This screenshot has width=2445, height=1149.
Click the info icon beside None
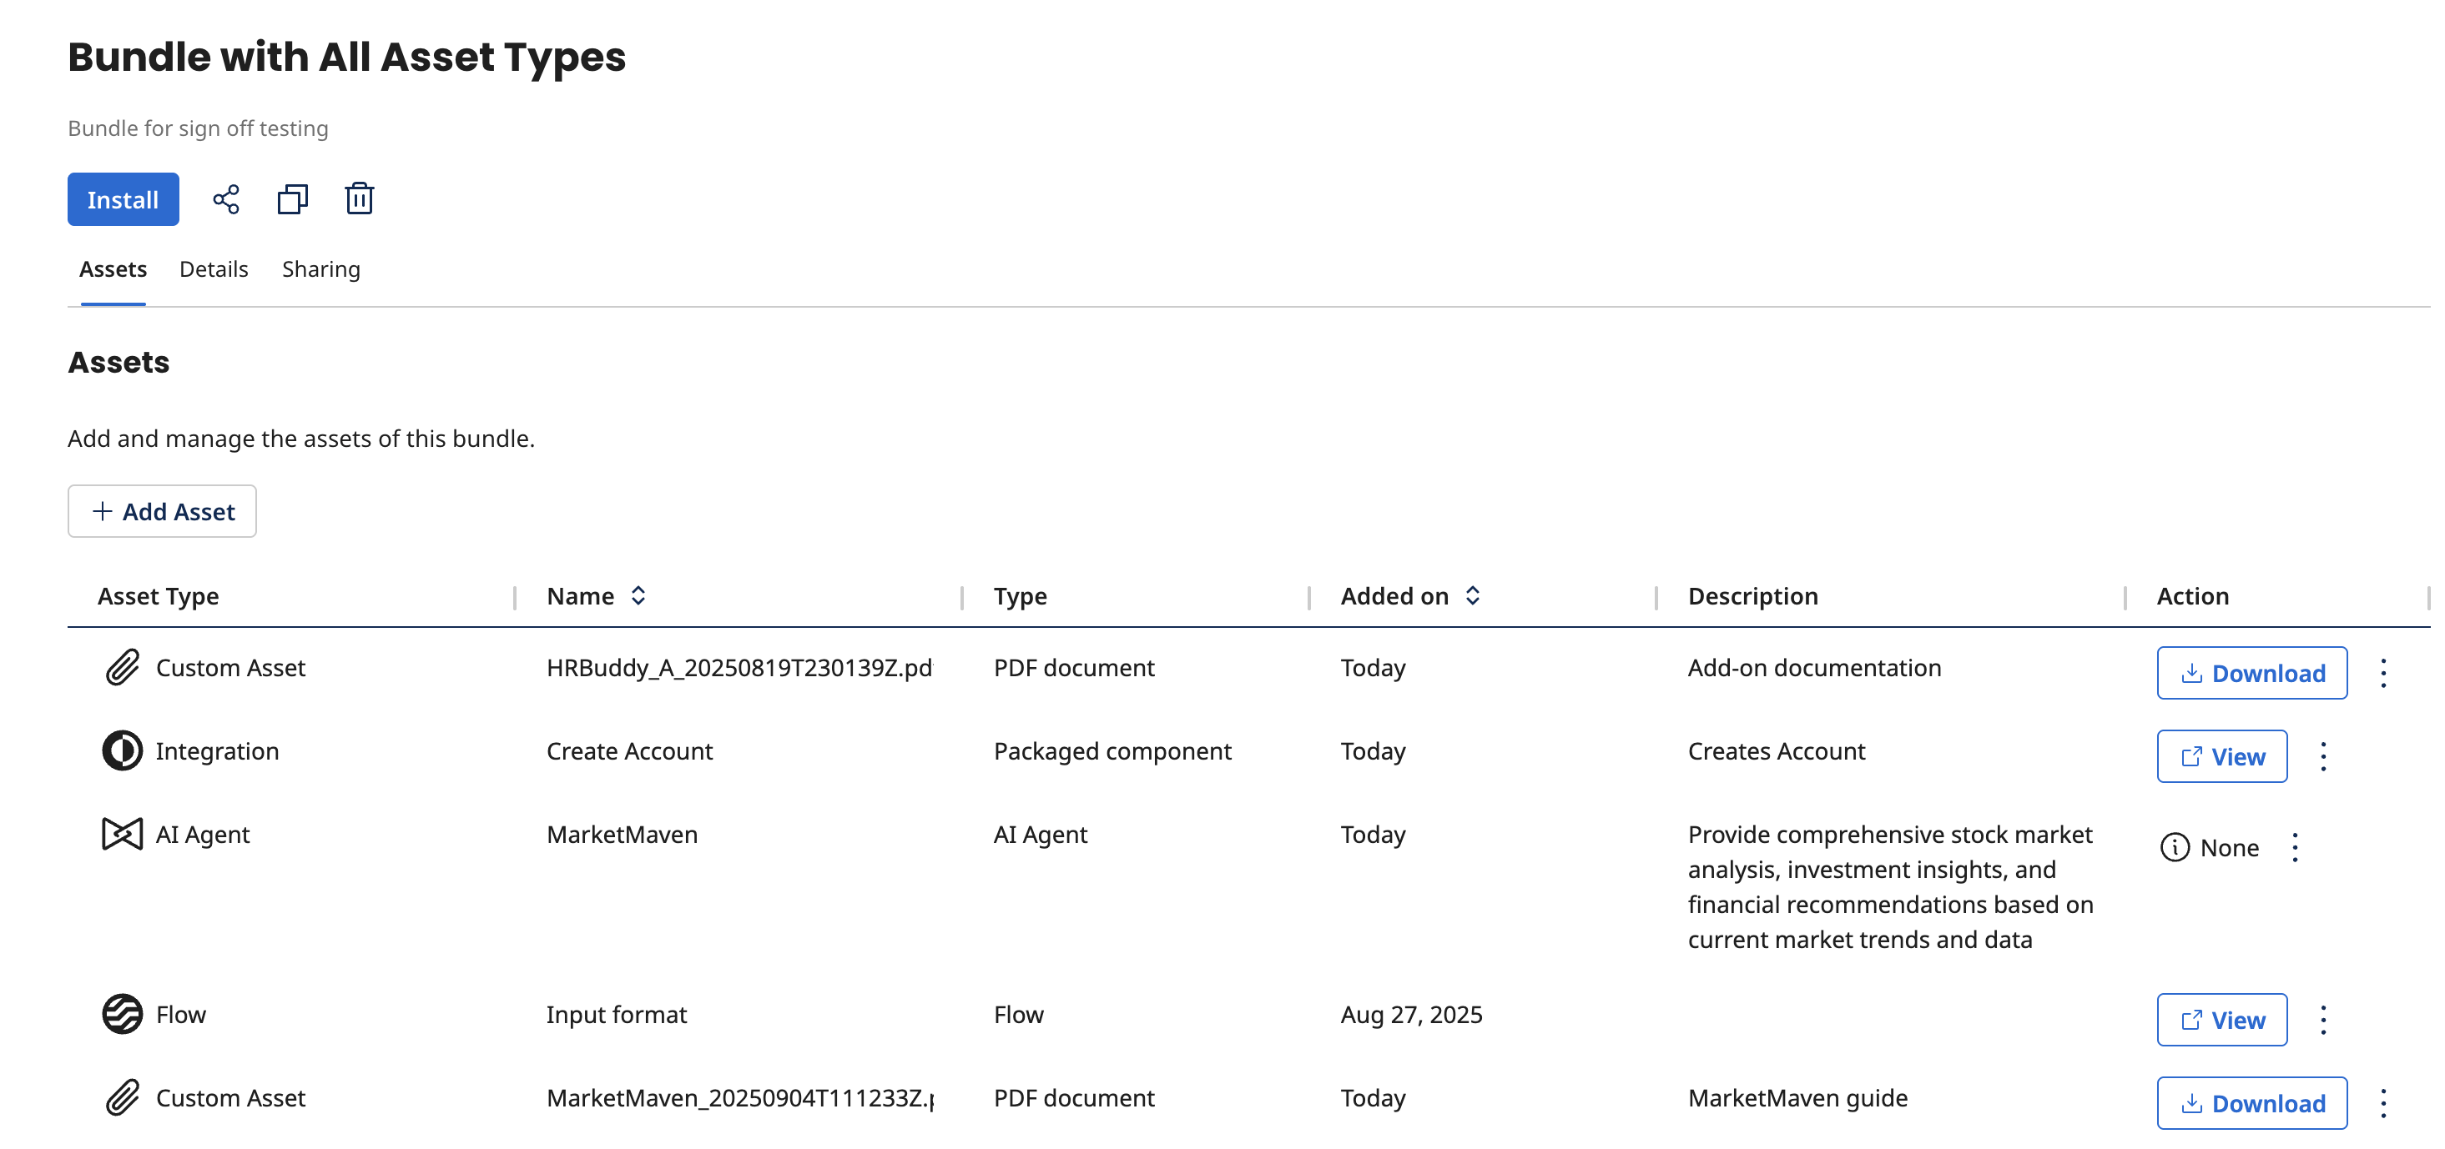pyautogui.click(x=2175, y=847)
